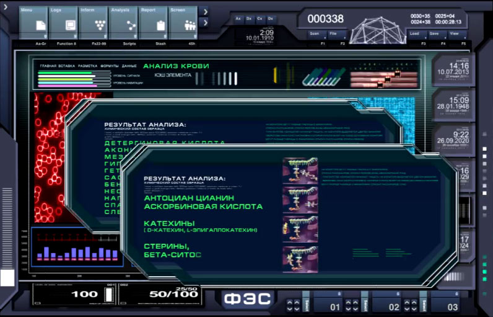Switch to the РАЗМЕТКА tab
The width and height of the screenshot is (493, 317).
[x=87, y=66]
